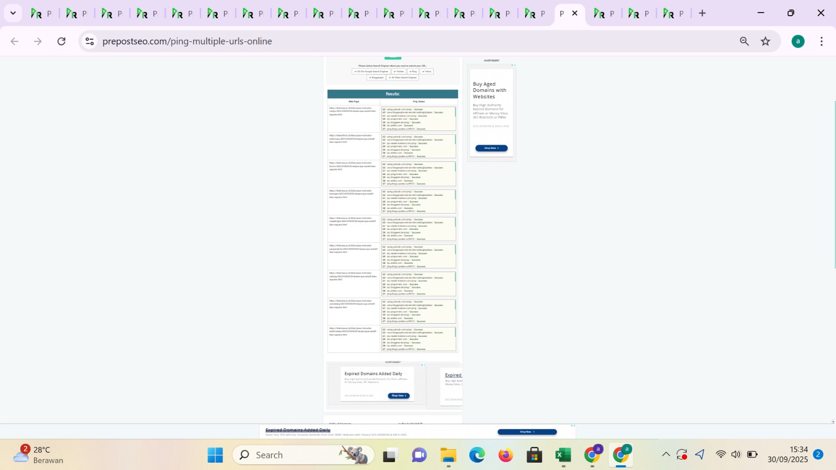The width and height of the screenshot is (836, 470).
Task: Click Shop Now in the Expired Domains Added Daily ad
Action: tap(398, 396)
